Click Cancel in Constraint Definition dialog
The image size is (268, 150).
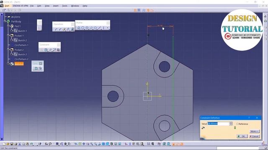254,136
